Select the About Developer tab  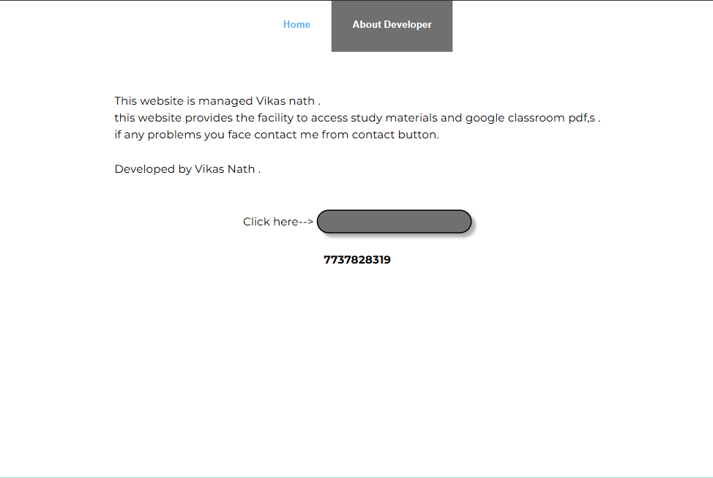(x=392, y=26)
